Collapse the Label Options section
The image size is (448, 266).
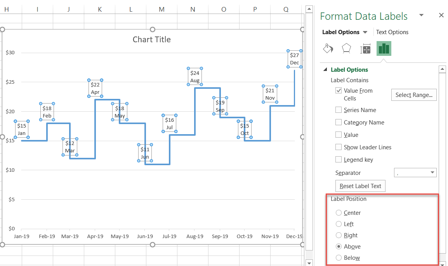[x=325, y=70]
